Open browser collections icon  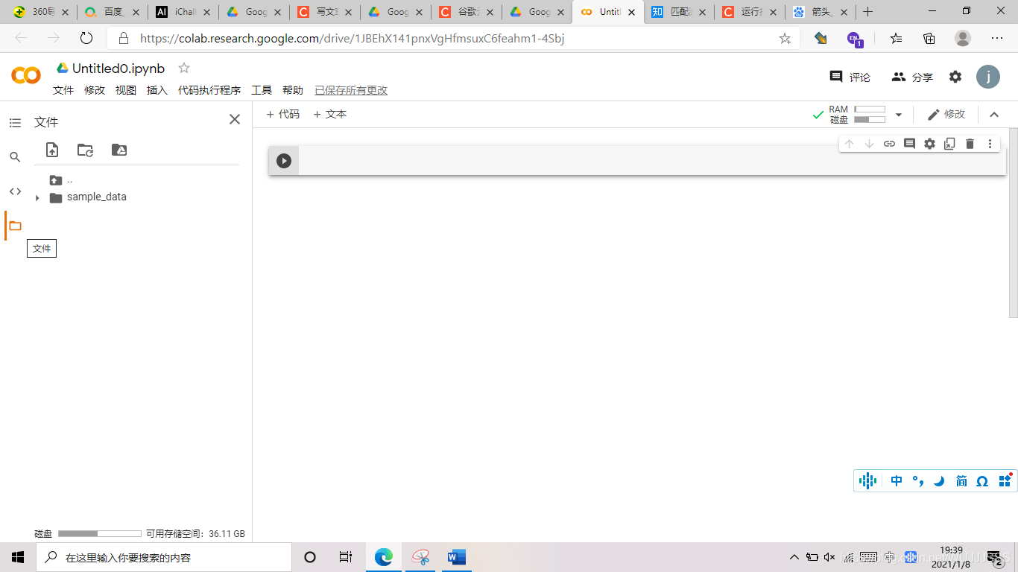coord(929,38)
